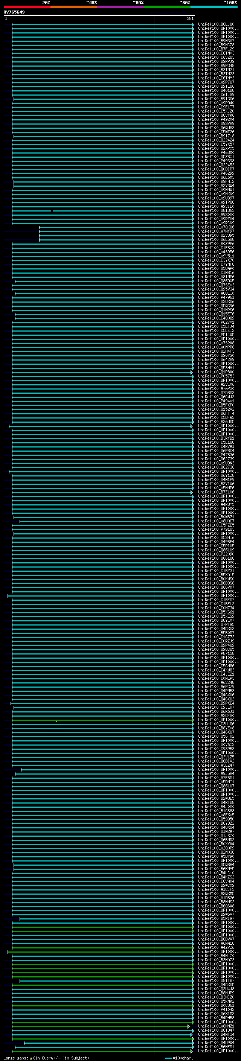Select hit label UniRef100_Q2U4J8
The height and width of the screenshot is (1061, 241).
pos(216,989)
